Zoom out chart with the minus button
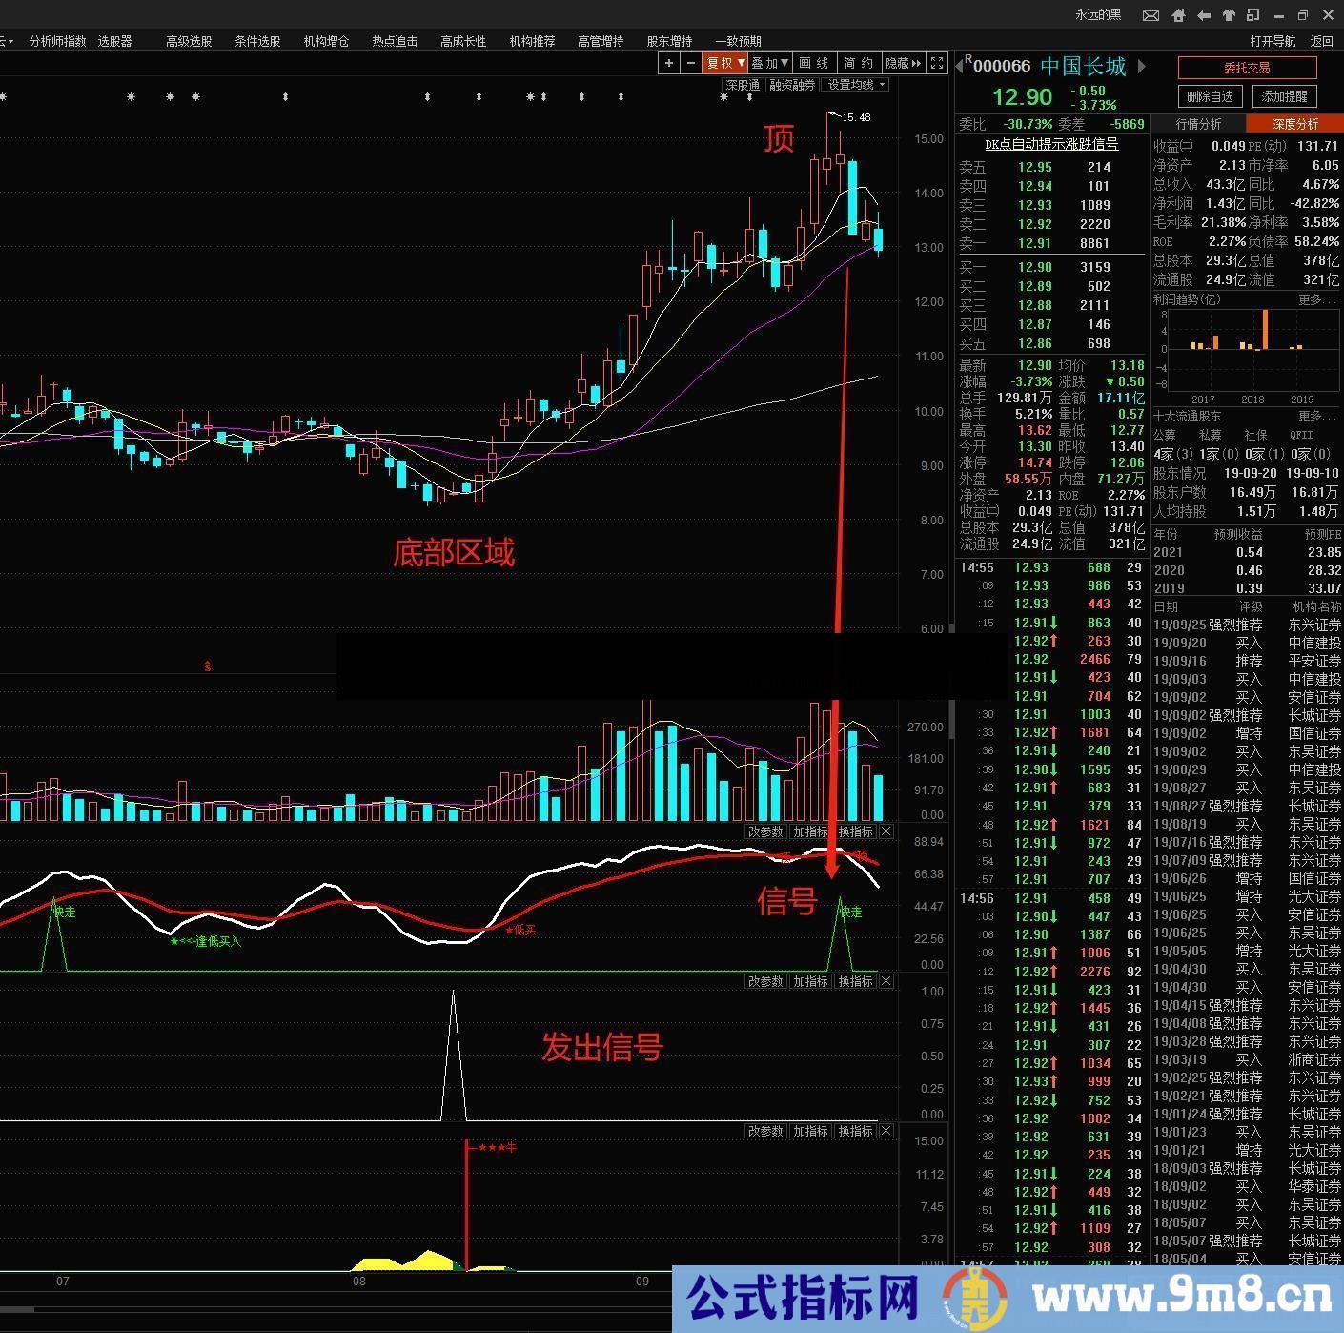Image resolution: width=1344 pixels, height=1333 pixels. [691, 63]
